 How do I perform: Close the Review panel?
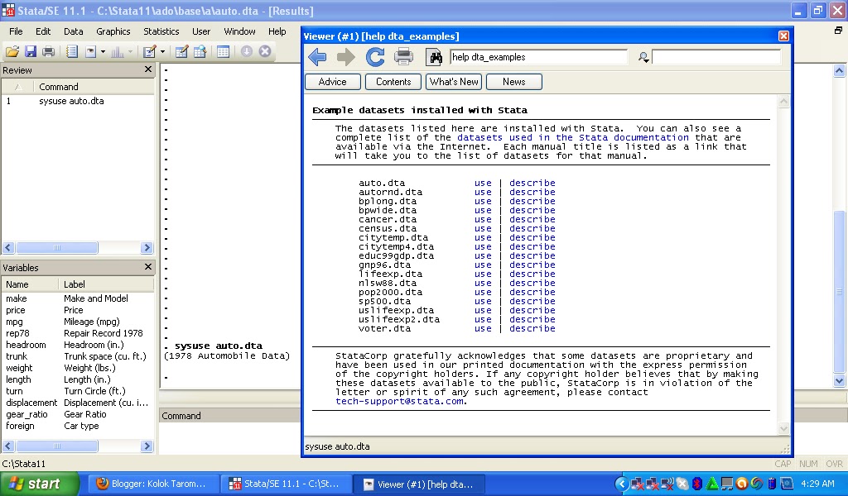(148, 69)
